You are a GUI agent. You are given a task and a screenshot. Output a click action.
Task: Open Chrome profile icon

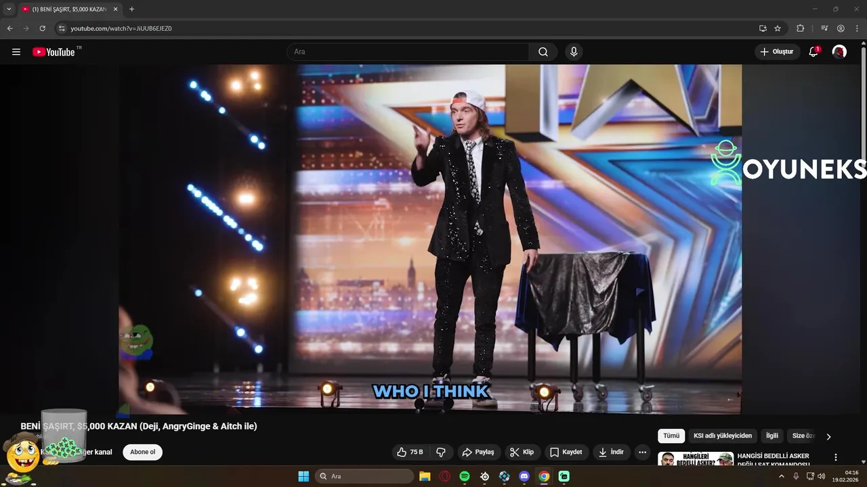841,28
